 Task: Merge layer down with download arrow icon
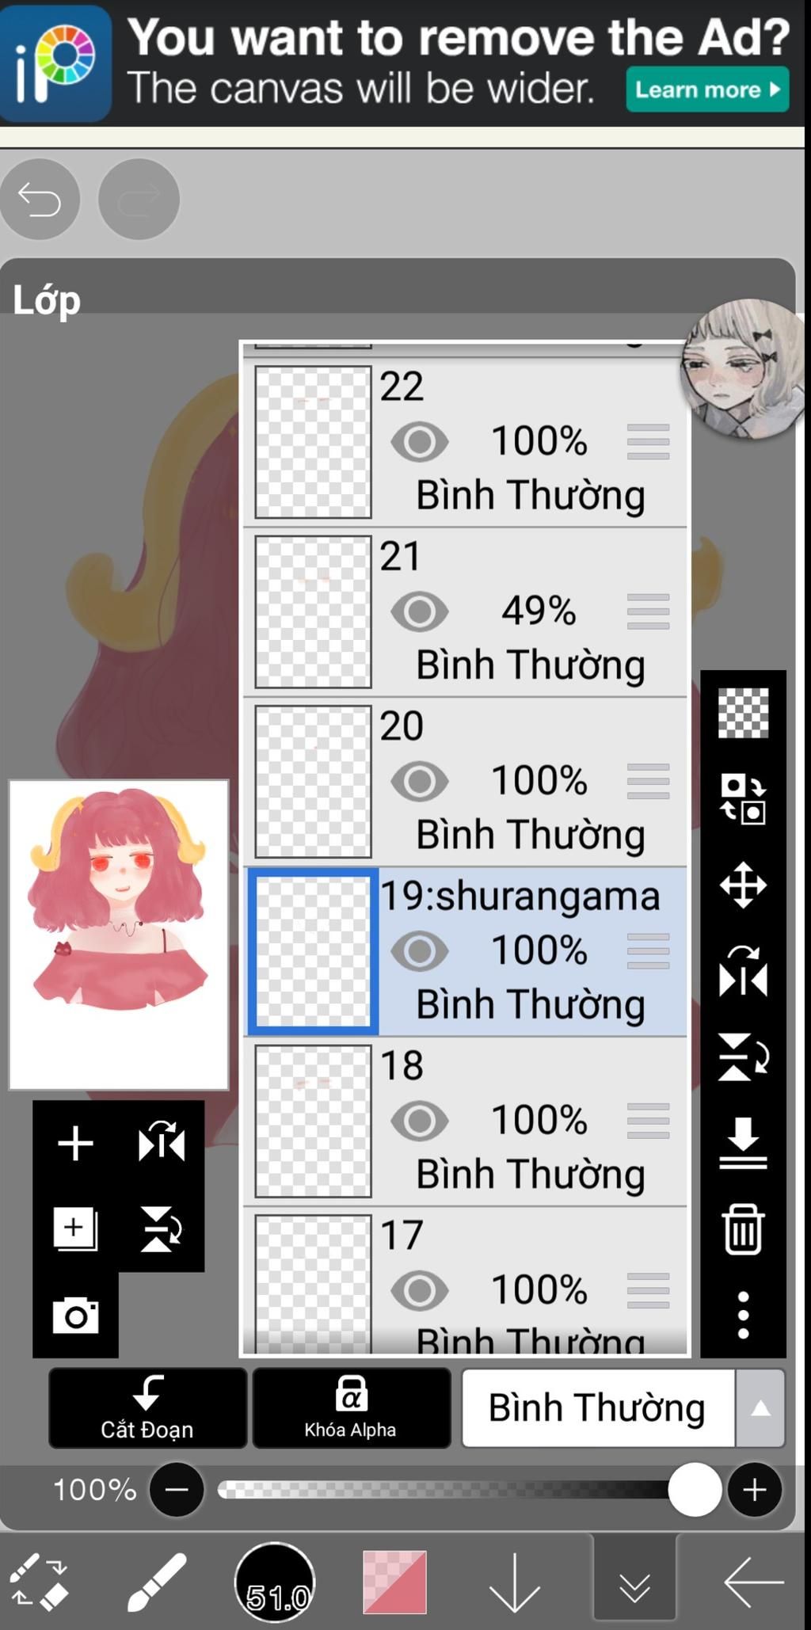pos(743,1143)
